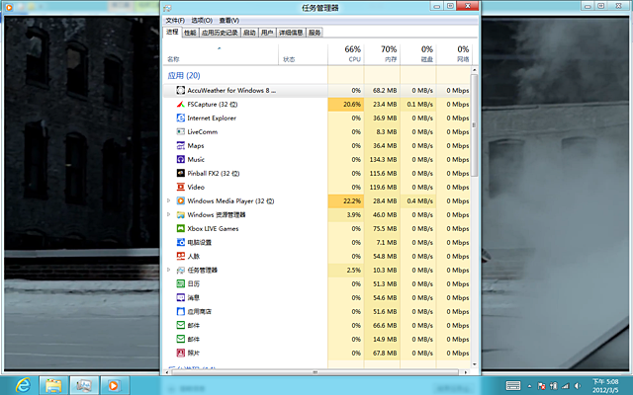Click Task Manager taskbar button
The height and width of the screenshot is (395, 633).
pyautogui.click(x=84, y=386)
